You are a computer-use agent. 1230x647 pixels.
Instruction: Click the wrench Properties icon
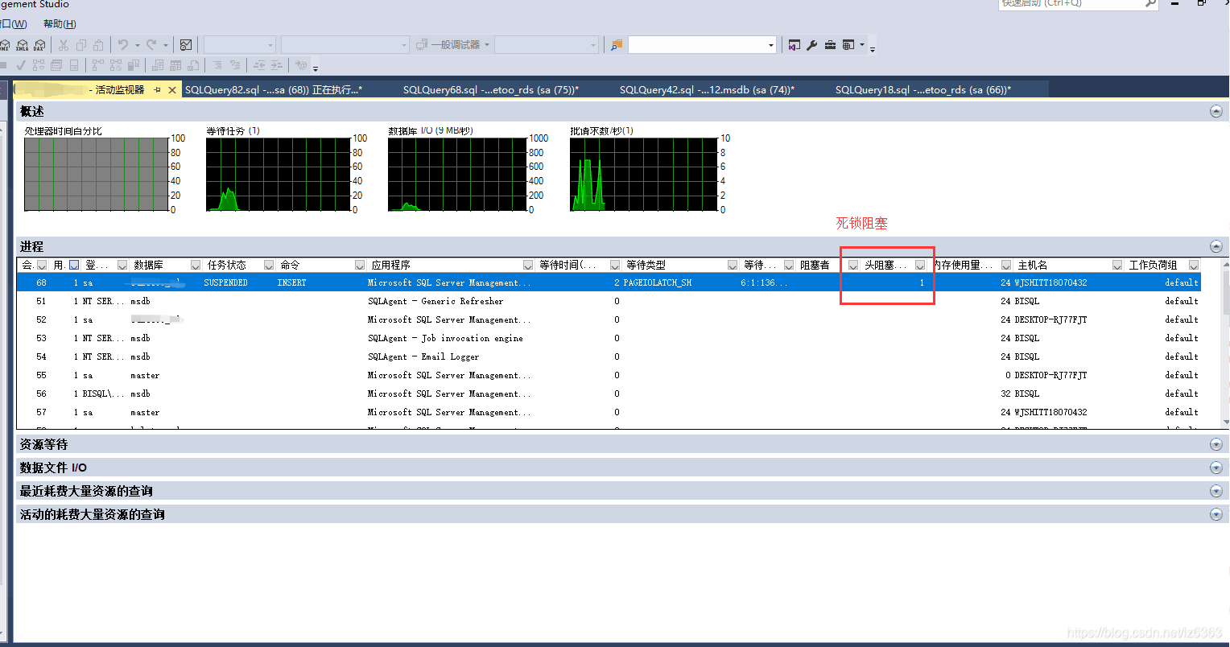[x=812, y=45]
